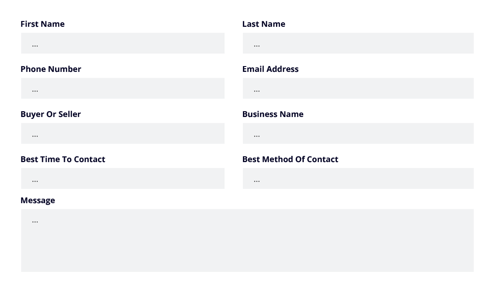This screenshot has width=497, height=288.
Task: Focus the Last Name text box
Action: 358,43
